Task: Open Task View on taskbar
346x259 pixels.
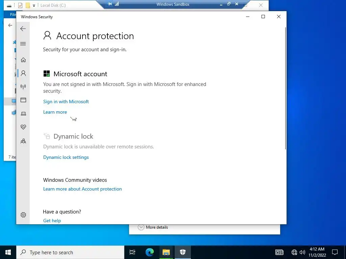Action: point(132,252)
